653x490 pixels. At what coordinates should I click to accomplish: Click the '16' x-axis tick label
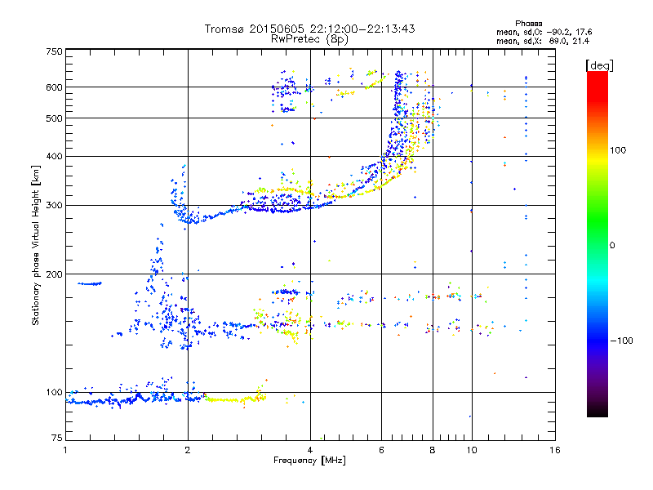[555, 450]
